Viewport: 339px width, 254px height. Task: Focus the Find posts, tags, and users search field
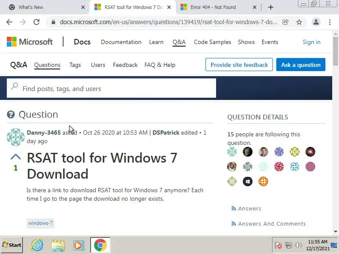tap(111, 88)
